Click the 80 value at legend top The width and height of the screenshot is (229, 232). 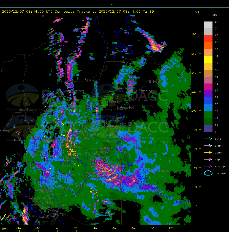pos(216,21)
